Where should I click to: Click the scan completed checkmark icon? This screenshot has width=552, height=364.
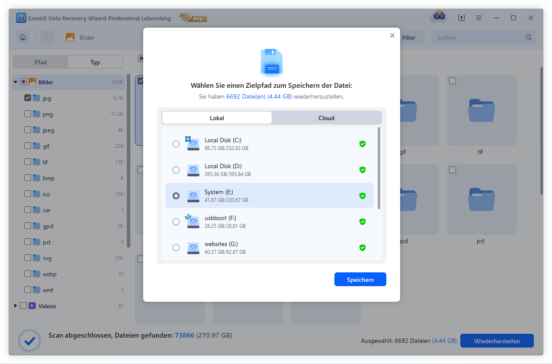pos(29,342)
